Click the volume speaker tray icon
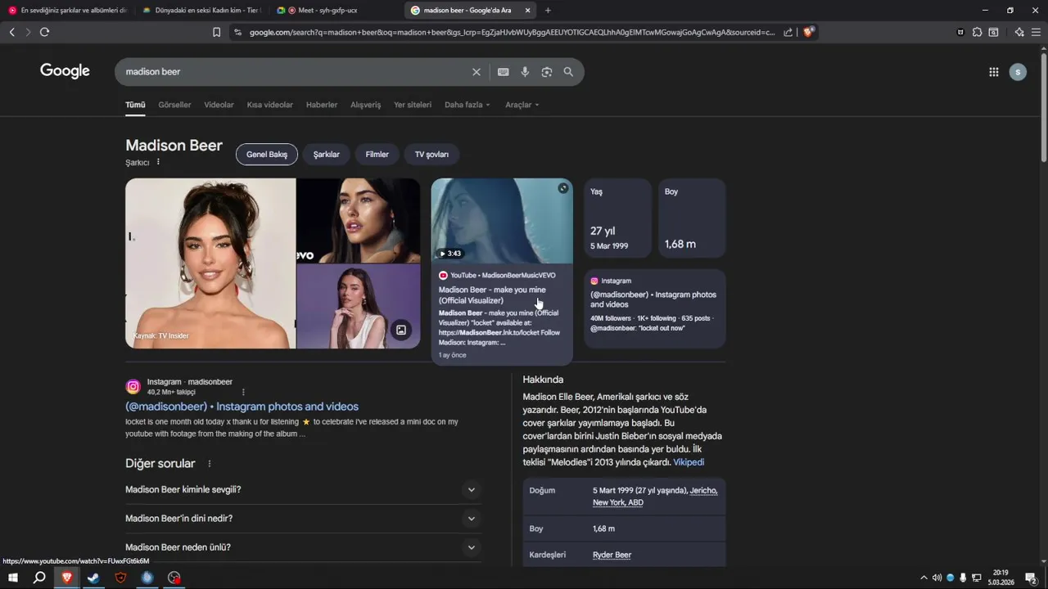This screenshot has width=1048, height=589. (937, 578)
